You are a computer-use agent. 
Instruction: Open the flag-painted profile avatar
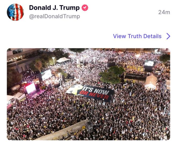[x=15, y=12]
